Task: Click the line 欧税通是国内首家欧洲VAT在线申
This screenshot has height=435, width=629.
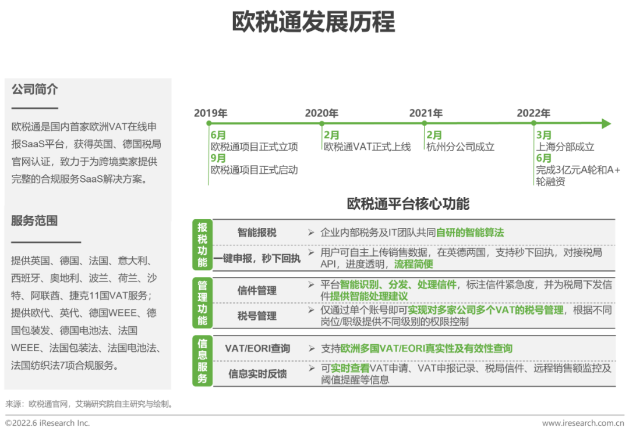Action: (x=84, y=127)
